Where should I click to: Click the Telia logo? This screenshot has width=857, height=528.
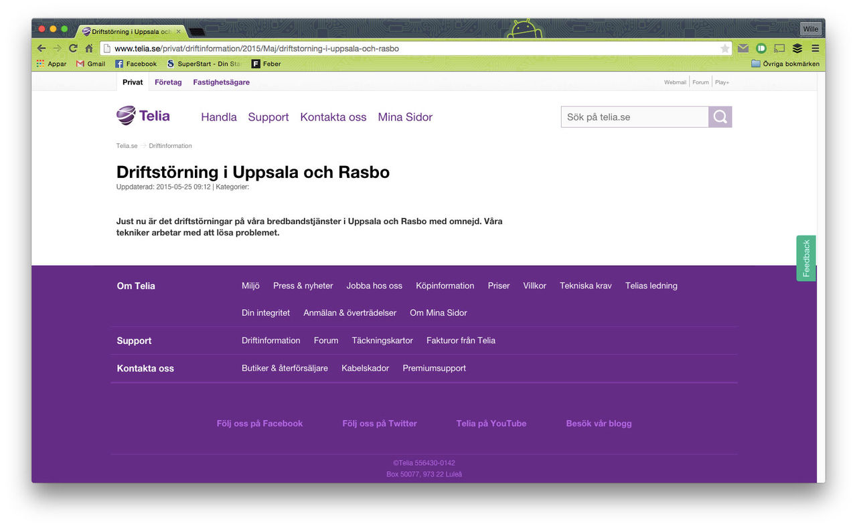[x=143, y=116]
